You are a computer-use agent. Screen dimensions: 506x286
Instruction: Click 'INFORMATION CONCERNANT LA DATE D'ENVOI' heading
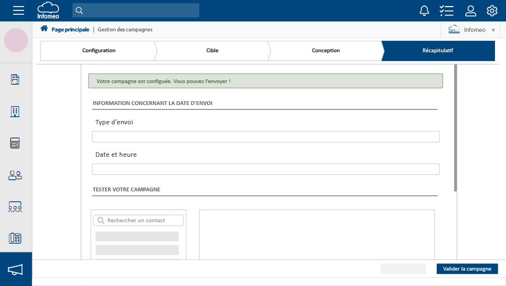click(153, 103)
